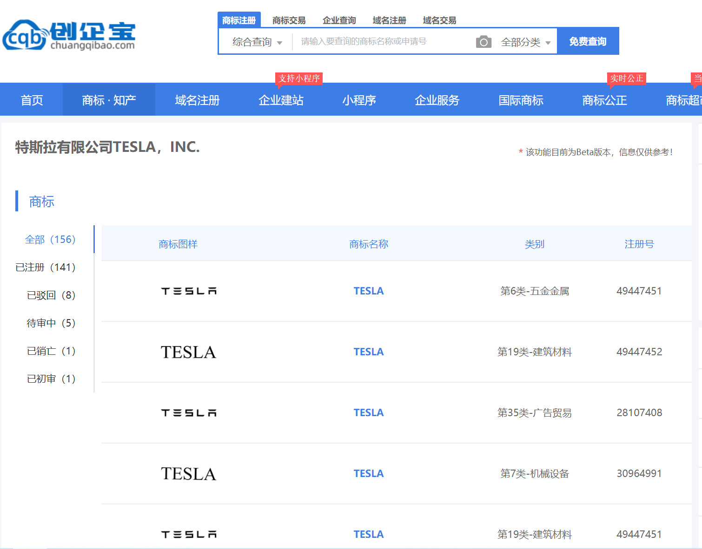The height and width of the screenshot is (549, 702).
Task: Filter trademarks by 已注册 (141)
Action: point(46,267)
